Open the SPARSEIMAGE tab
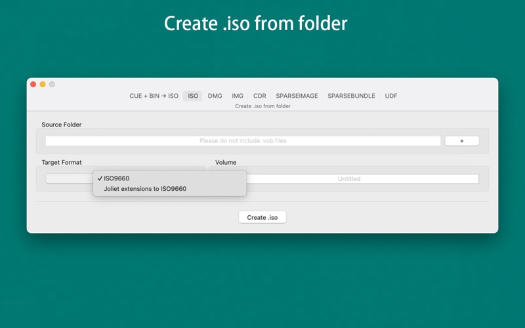 tap(297, 96)
